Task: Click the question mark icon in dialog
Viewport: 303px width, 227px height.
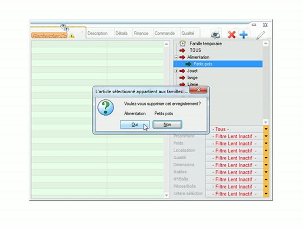Action: tap(106, 108)
